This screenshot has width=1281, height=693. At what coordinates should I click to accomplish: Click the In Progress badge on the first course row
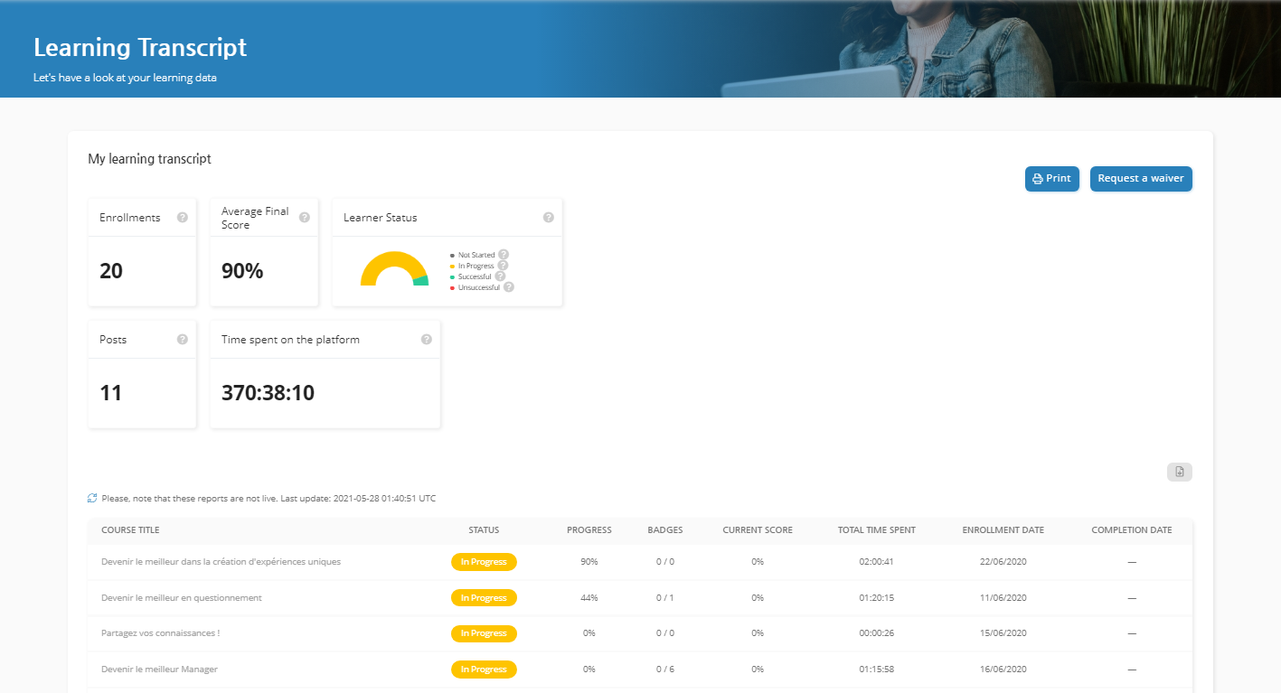(x=484, y=561)
